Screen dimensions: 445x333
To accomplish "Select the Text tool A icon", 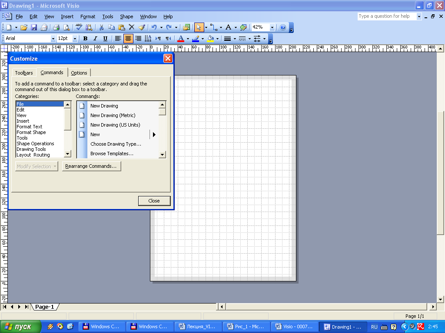I will click(x=229, y=27).
